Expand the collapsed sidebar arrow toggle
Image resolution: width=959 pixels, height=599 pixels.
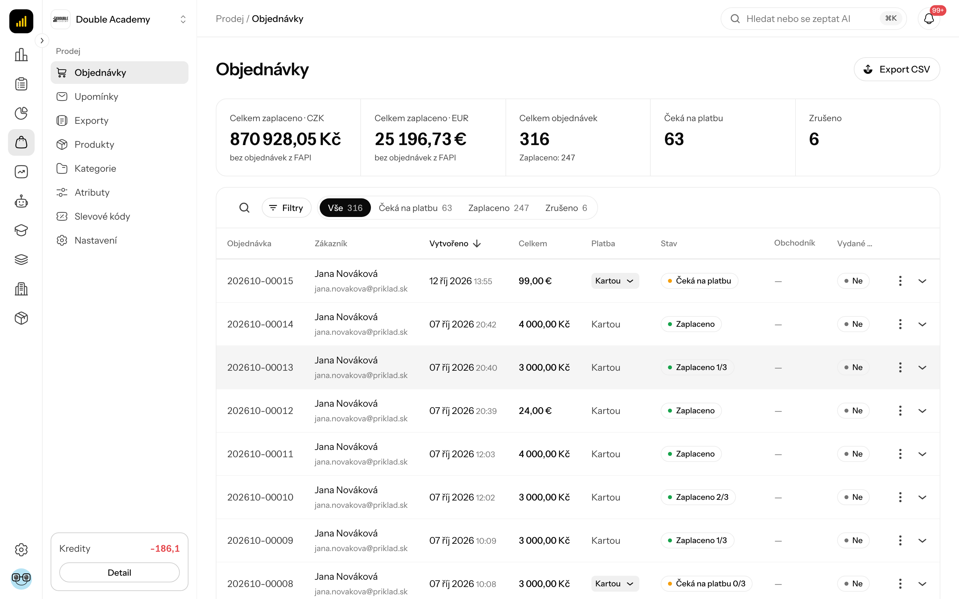point(42,40)
